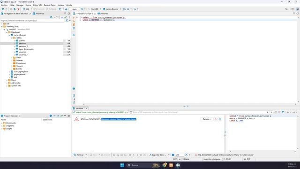Select Scripts in the Project panel
Image resolution: width=300 pixels, height=169 pixels.
[x=9, y=129]
